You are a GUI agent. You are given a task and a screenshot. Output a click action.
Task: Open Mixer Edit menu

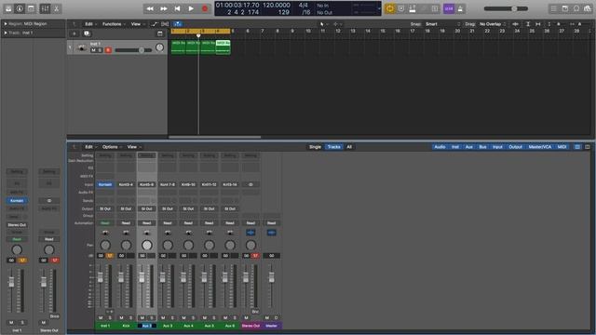click(x=90, y=147)
